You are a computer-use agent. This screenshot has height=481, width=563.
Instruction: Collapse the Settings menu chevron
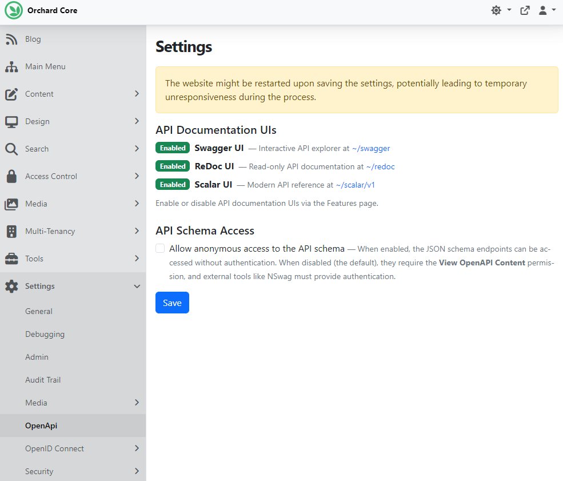point(137,287)
